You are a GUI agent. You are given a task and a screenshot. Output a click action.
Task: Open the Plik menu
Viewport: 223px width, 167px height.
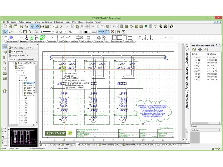[8, 22]
